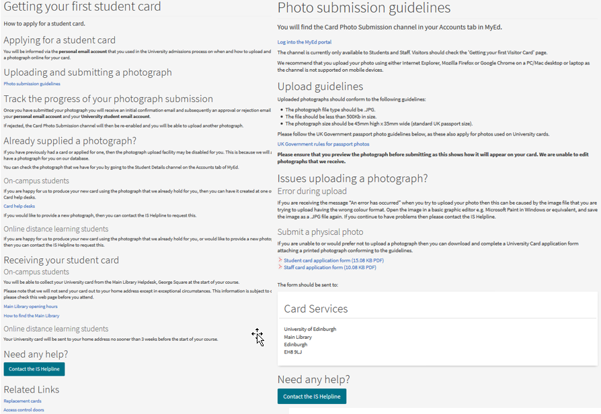
Task: Click Contact the IS Helpline on the student card page
Action: (34, 369)
